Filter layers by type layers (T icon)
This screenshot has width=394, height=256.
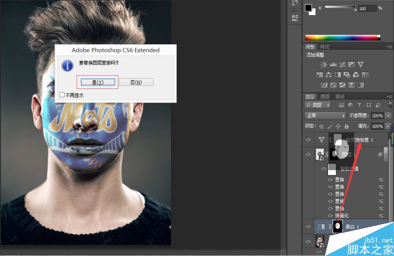tap(360, 105)
